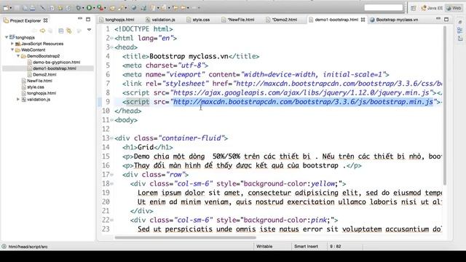Viewport: 466px width, 262px height.
Task: Click the Print toolbar icon
Action: [x=32, y=8]
